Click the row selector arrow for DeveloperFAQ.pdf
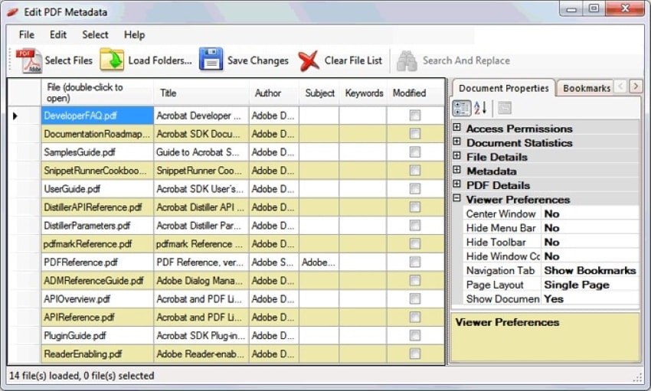 [15, 116]
